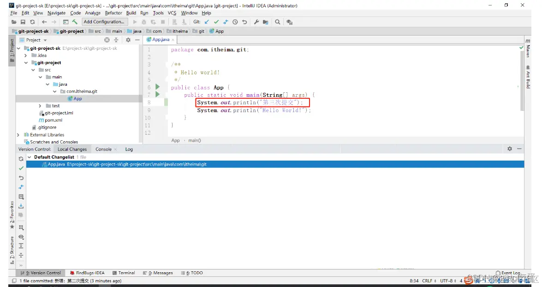Click Expand All icon in Version Control panel
The width and height of the screenshot is (542, 287).
pos(21,246)
